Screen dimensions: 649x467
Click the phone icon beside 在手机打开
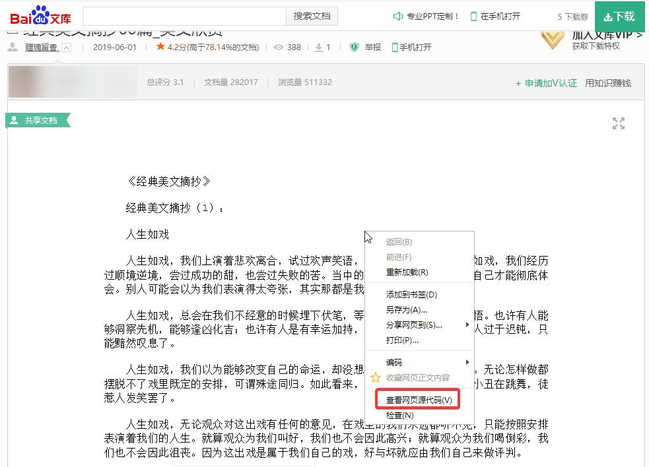point(473,16)
